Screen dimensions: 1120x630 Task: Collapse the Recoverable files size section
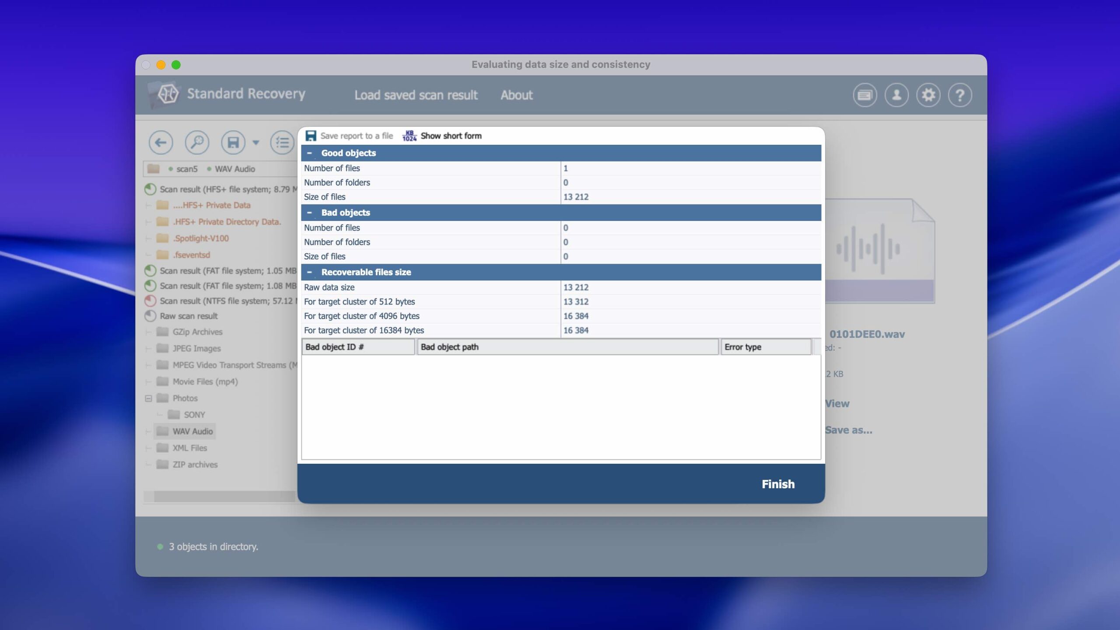coord(309,272)
